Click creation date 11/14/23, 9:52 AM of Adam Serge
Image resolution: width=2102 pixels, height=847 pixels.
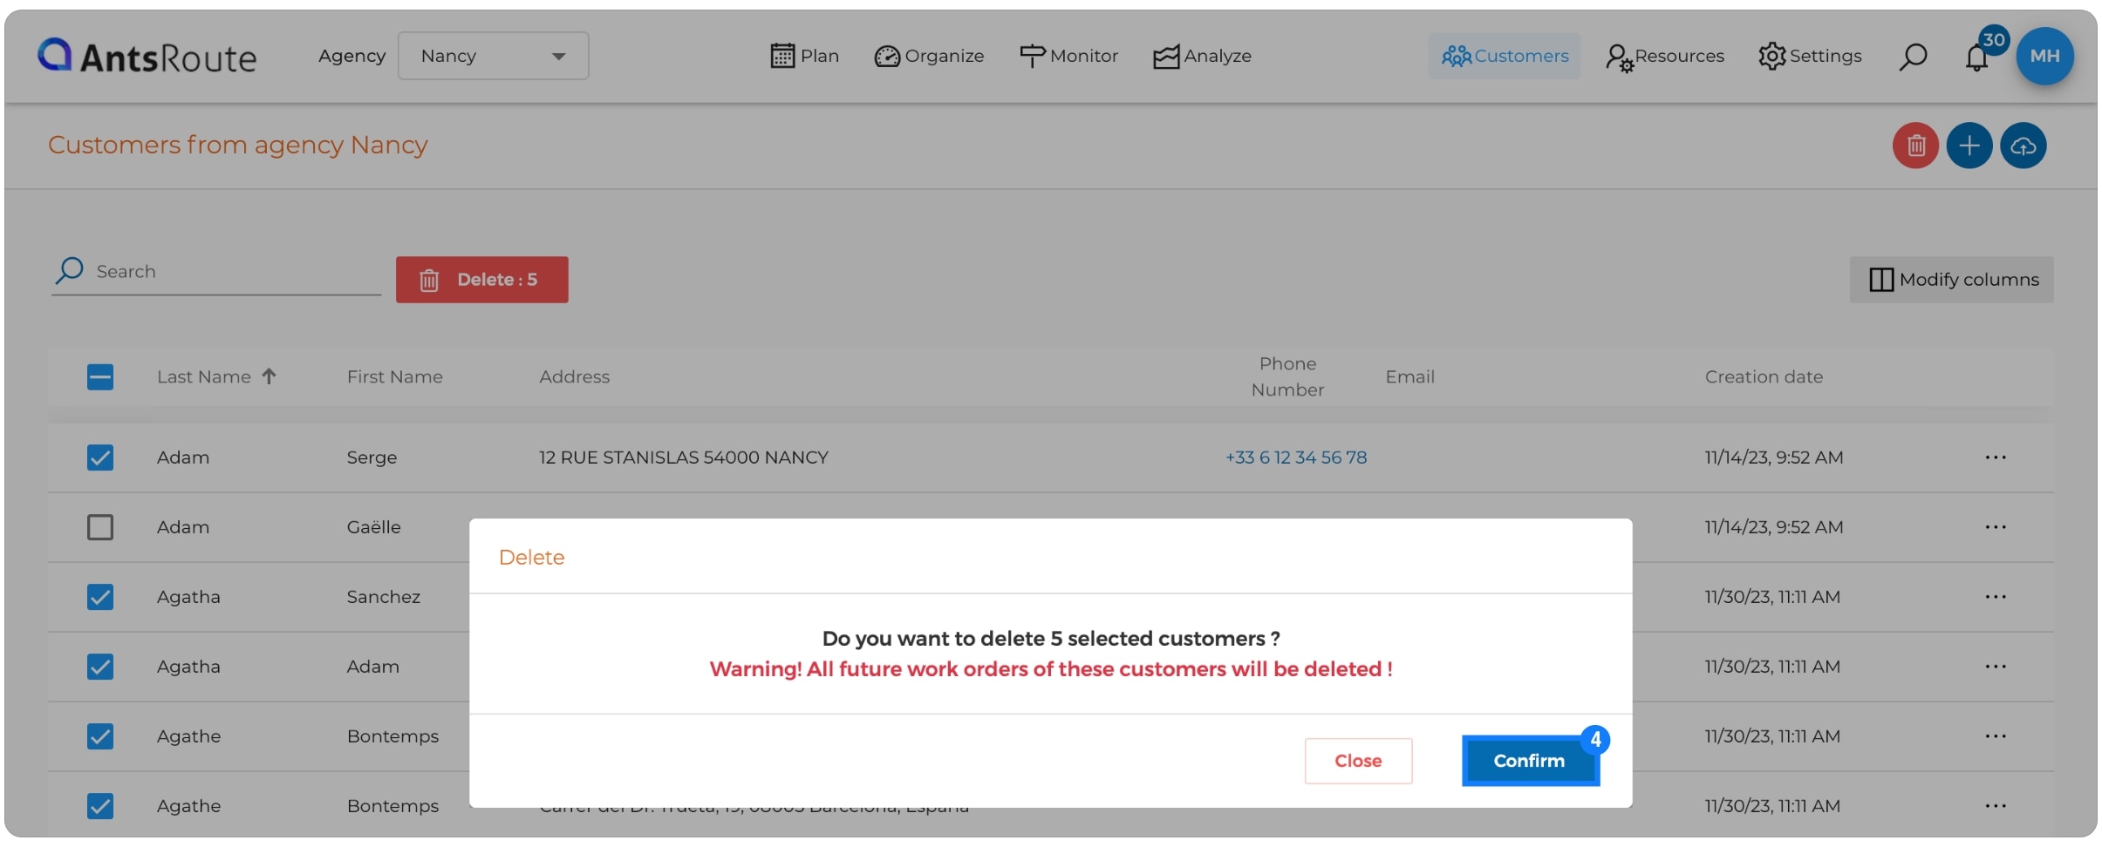1774,457
